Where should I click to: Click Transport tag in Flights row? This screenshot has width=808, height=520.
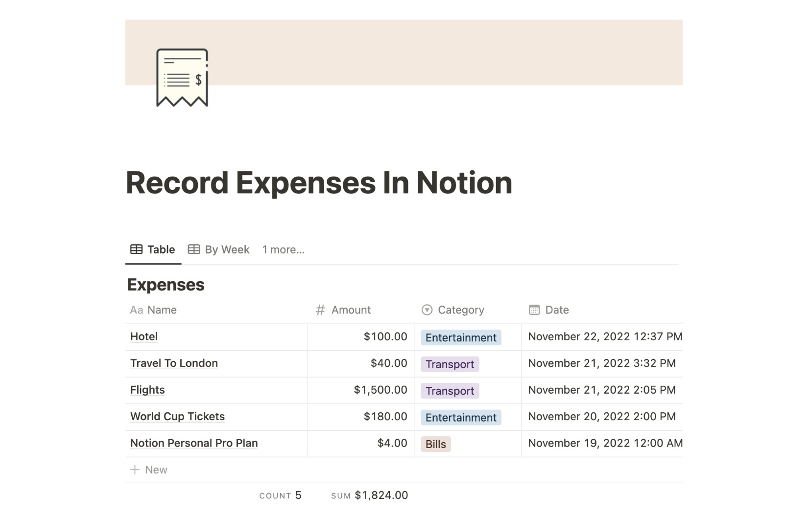coord(450,391)
